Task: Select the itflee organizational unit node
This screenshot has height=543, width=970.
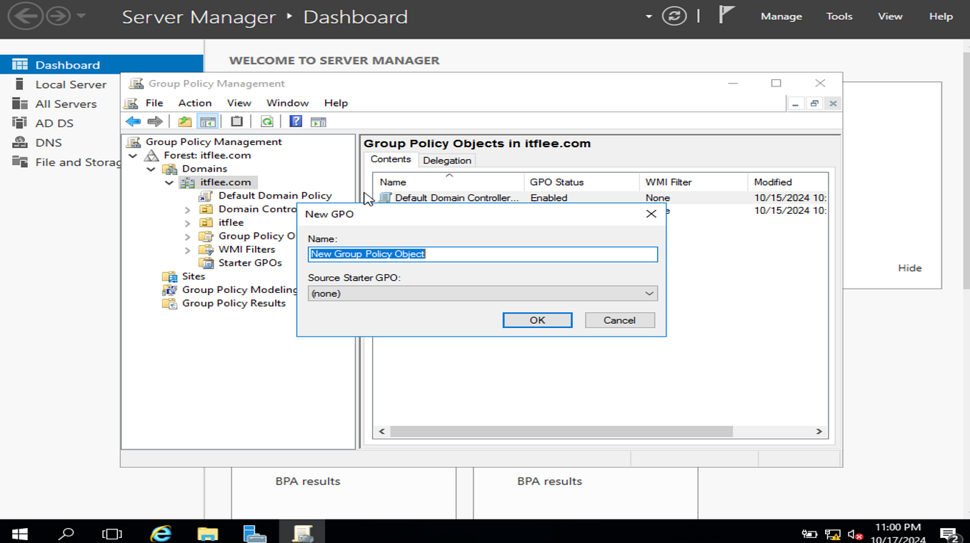Action: point(231,222)
